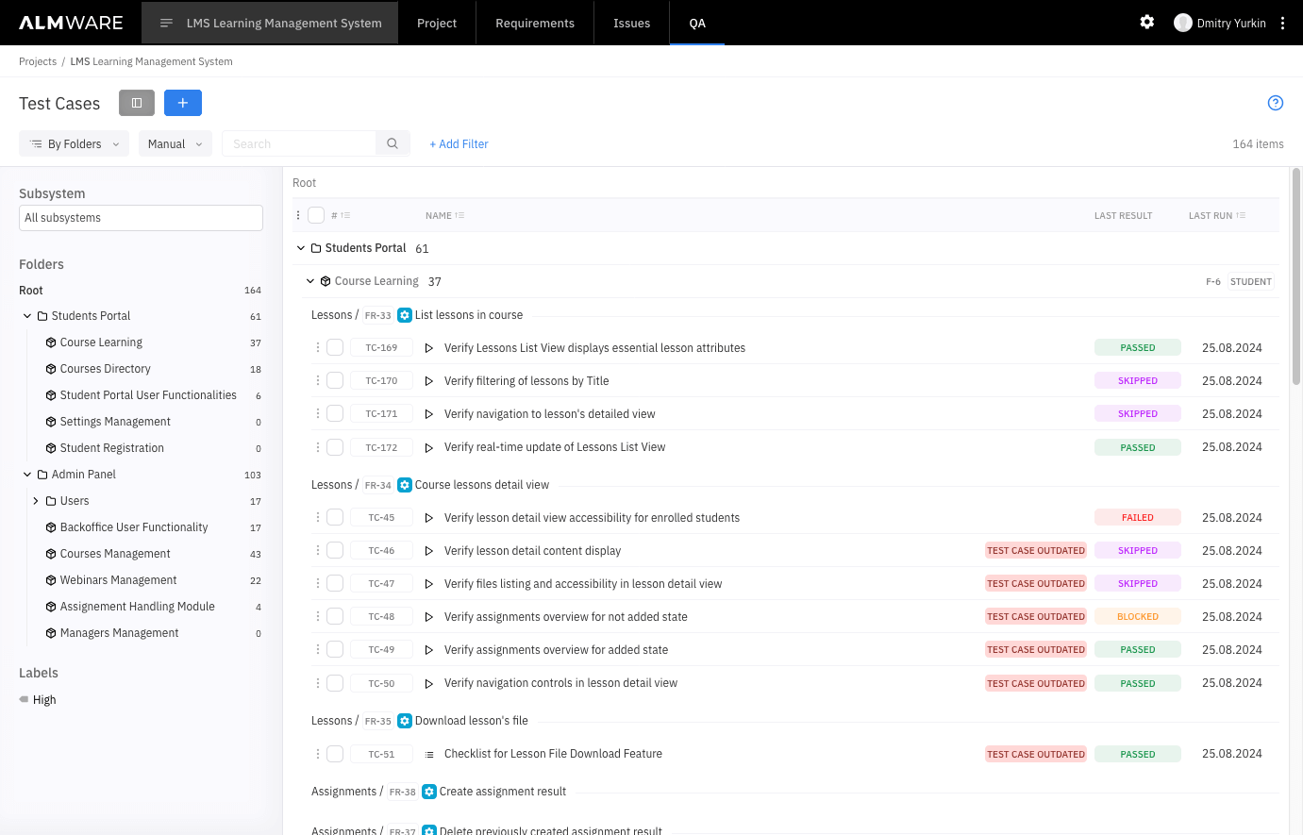This screenshot has width=1303, height=835.
Task: Run test case TC-172 play icon
Action: 428,447
